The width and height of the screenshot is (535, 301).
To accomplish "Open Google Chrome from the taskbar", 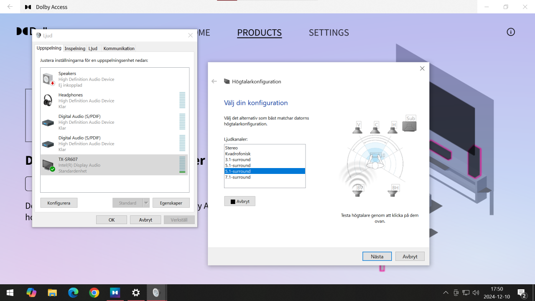I will point(94,293).
